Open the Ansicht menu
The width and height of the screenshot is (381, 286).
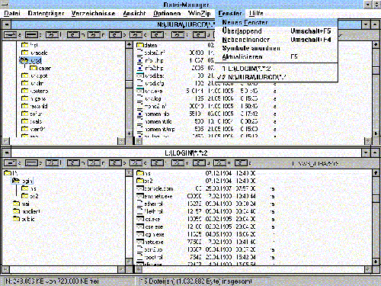pos(134,13)
